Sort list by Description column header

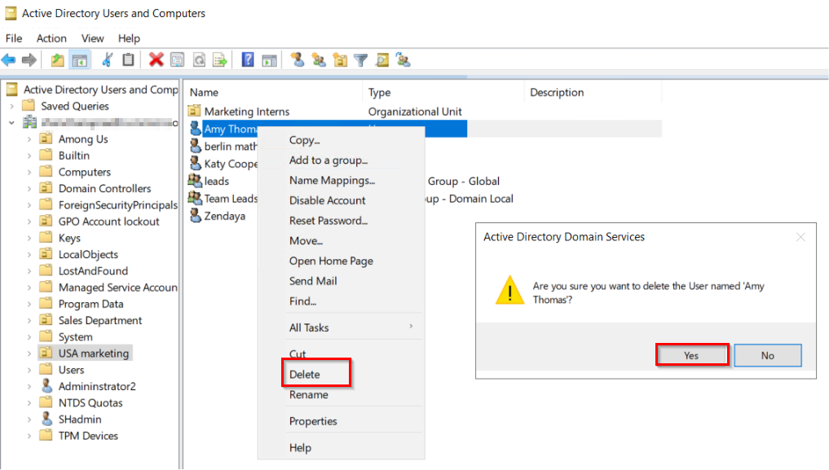coord(557,93)
